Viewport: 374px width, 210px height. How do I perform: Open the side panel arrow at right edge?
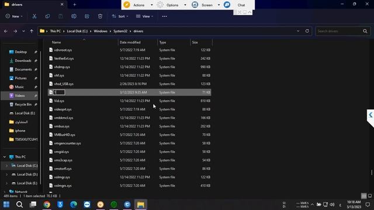coord(370,116)
